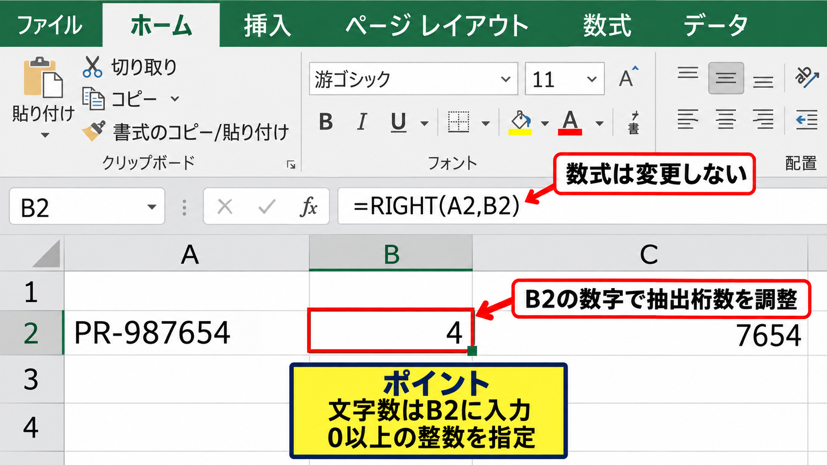The image size is (827, 465).
Task: Expand fill color options arrow
Action: tap(545, 123)
